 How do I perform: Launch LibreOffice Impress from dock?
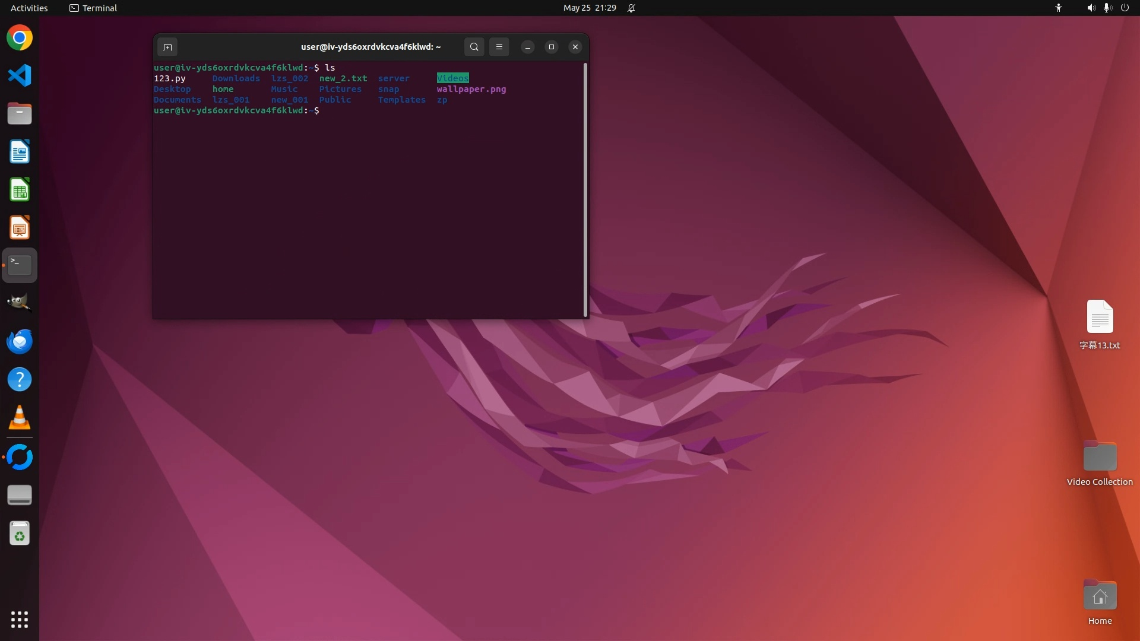point(20,228)
